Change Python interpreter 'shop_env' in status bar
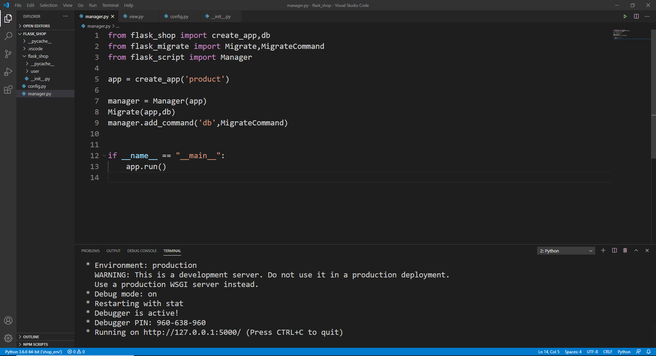Screen dimensions: 656x356 33,352
